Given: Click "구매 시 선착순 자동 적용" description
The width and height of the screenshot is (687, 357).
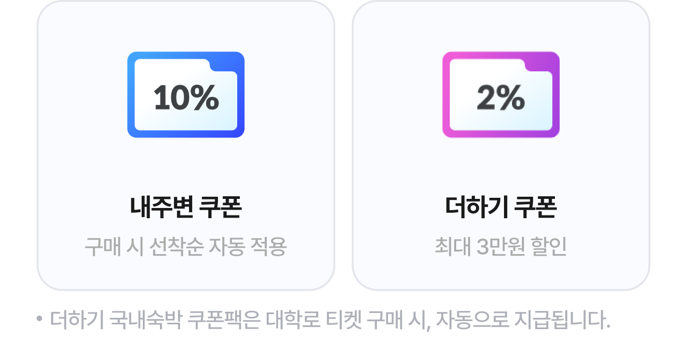Looking at the screenshot, I should pyautogui.click(x=186, y=247).
